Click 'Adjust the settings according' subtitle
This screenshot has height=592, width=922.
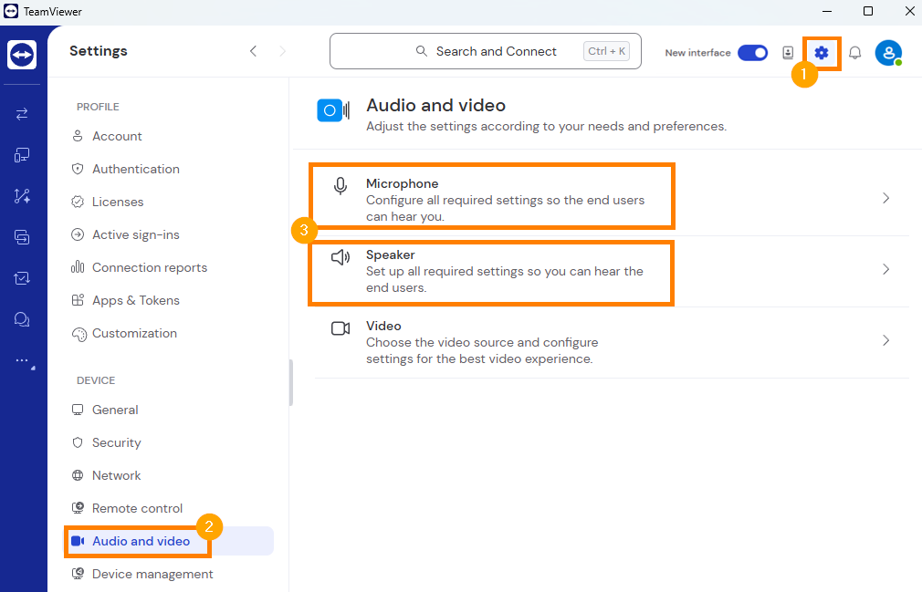(x=546, y=126)
